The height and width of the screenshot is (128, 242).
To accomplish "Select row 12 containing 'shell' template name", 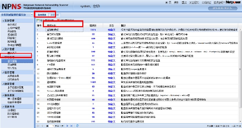I will (137, 78).
